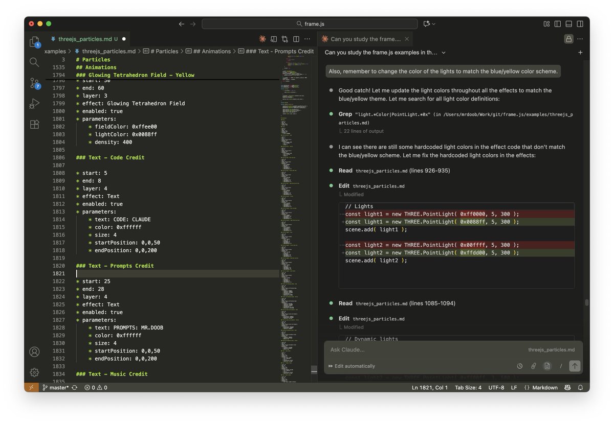Go forward in navigation history

pos(193,24)
